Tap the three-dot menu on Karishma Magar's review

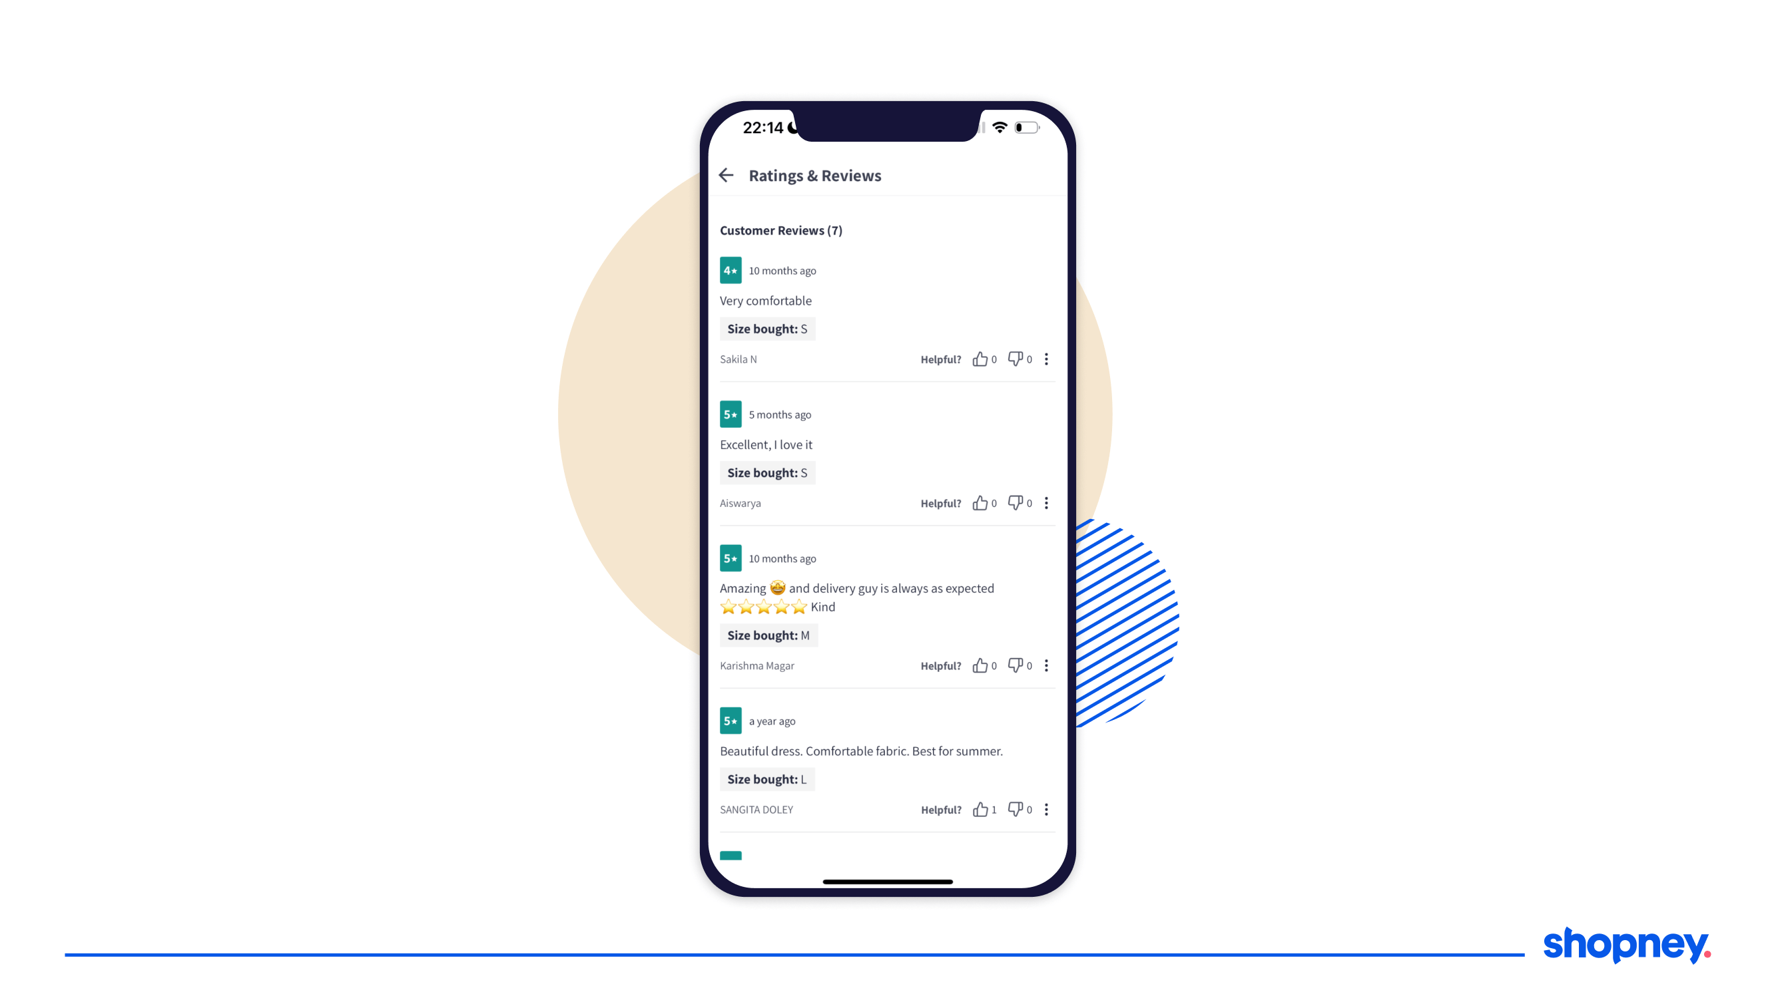1045,665
